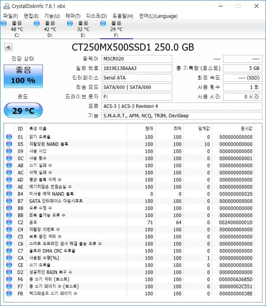Click the status orb for attribute C4
266x306 pixels.
coord(9,230)
